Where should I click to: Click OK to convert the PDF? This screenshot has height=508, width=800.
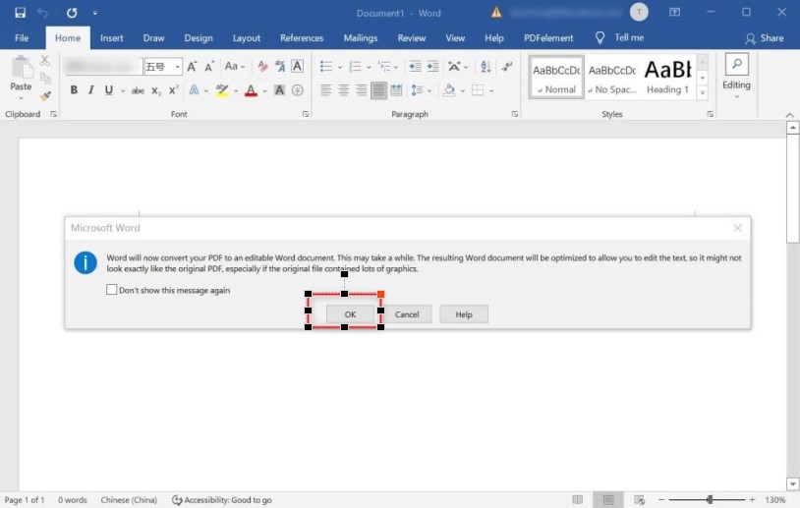click(x=350, y=314)
